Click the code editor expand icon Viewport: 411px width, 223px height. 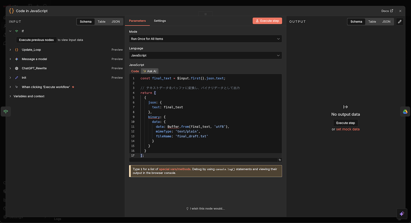click(280, 160)
